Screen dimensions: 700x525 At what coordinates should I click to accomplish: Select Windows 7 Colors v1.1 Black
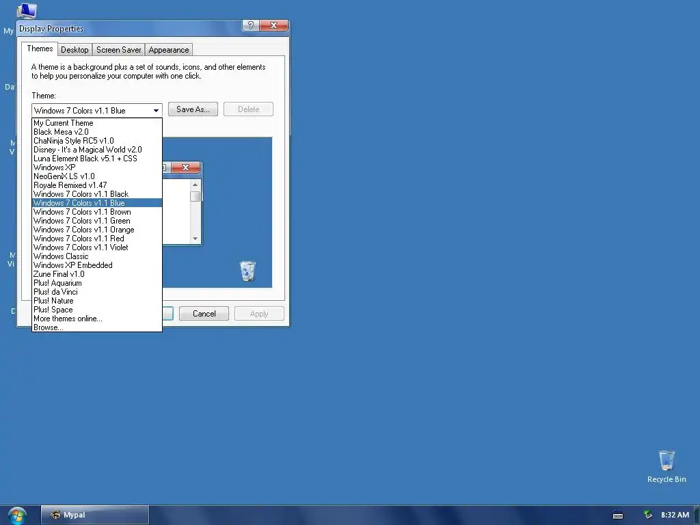[x=97, y=194]
